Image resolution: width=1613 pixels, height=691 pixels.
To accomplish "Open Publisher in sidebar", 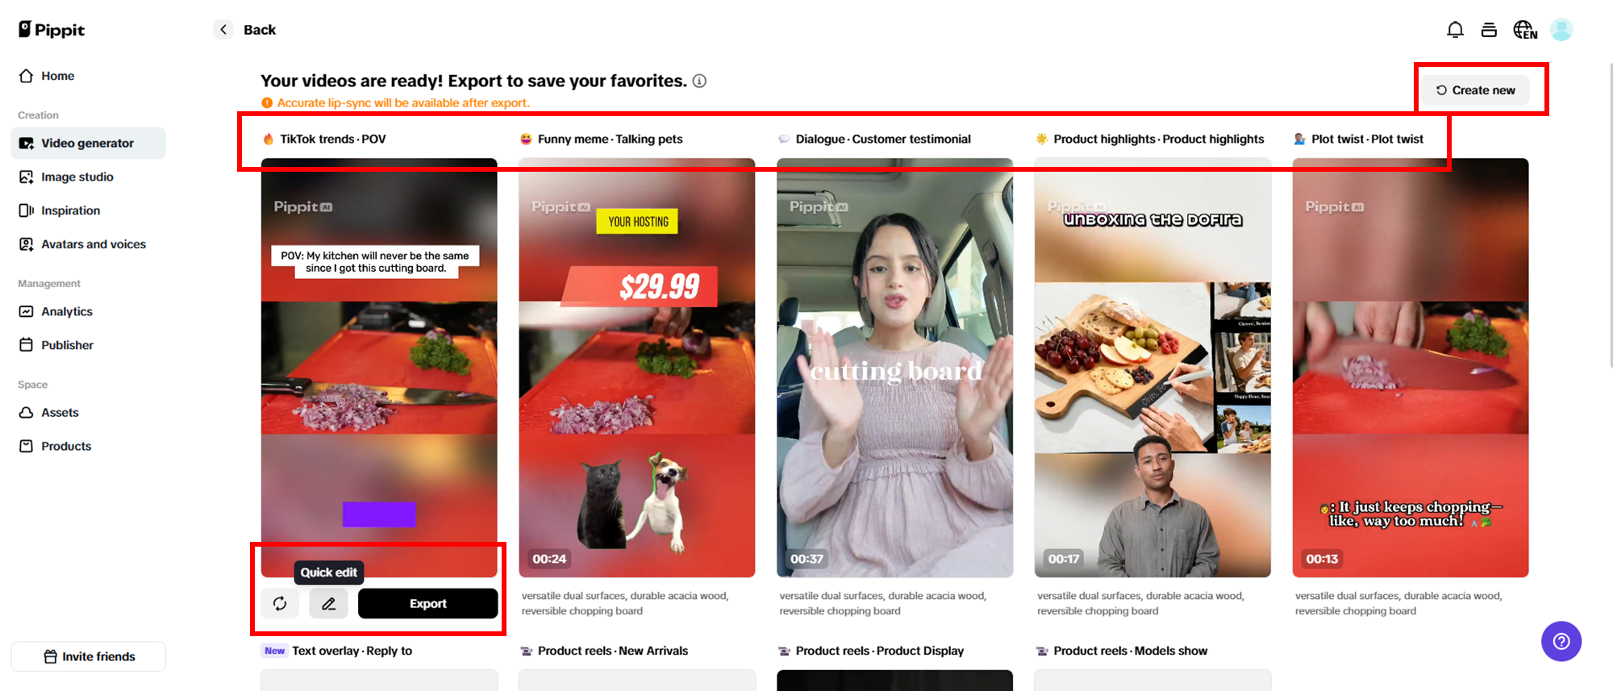I will 89,345.
